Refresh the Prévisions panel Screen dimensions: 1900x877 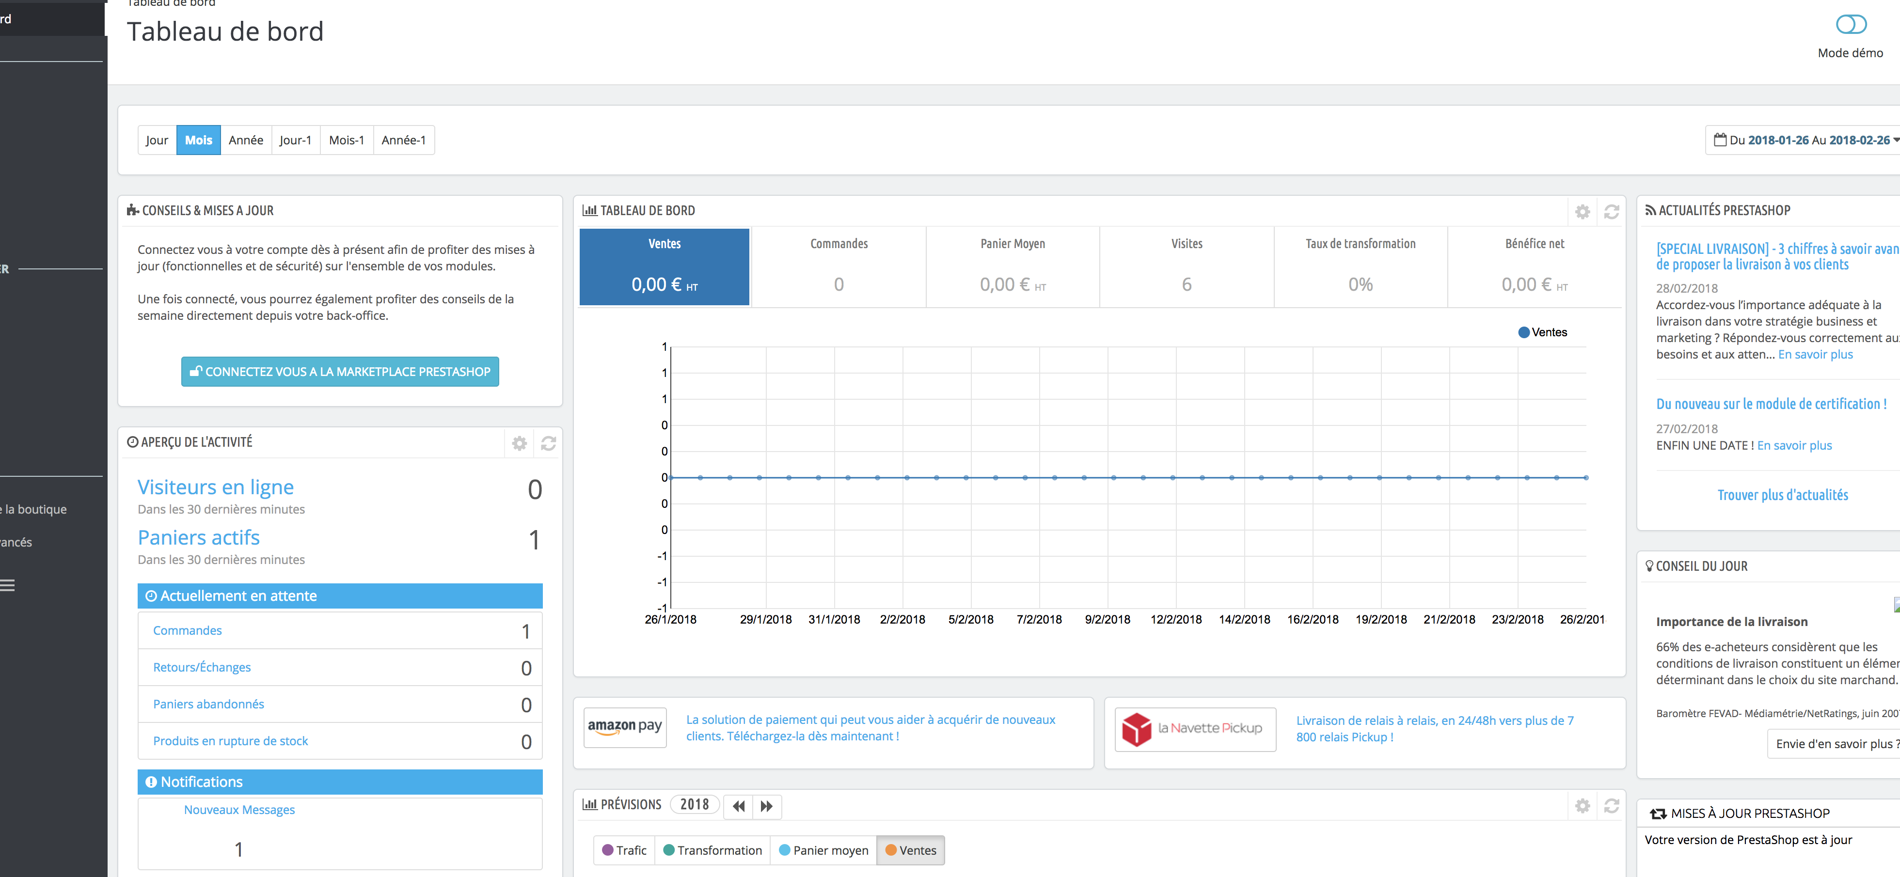pyautogui.click(x=1611, y=806)
